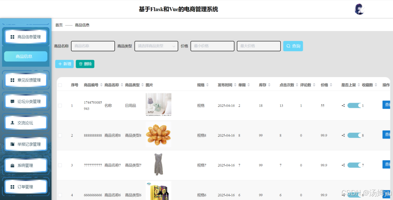This screenshot has width=393, height=200.
Task: Open the 意见反馈管理 menu
Action: click(26, 80)
